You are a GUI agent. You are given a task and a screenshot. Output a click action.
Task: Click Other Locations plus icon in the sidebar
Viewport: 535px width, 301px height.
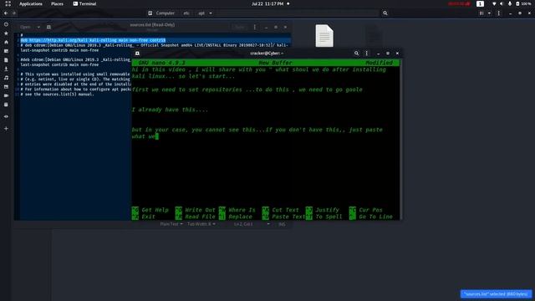[6, 128]
